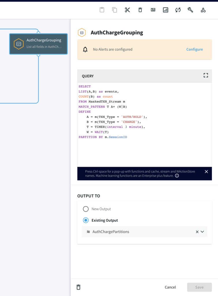Image resolution: width=218 pixels, height=296 pixels.
Task: Select the New Output radio button
Action: coord(86,209)
